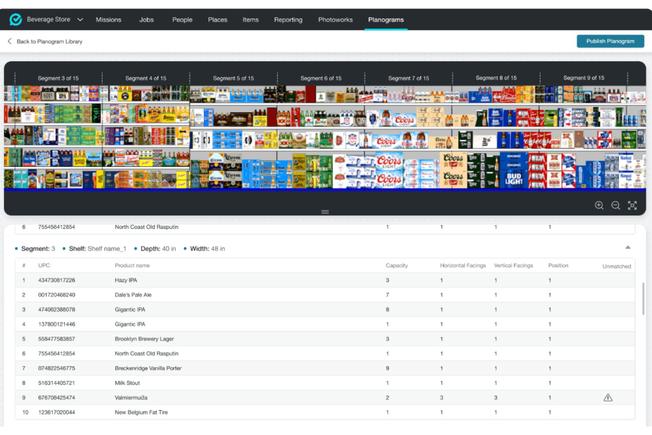Zoom out of the planogram viewer

click(615, 205)
